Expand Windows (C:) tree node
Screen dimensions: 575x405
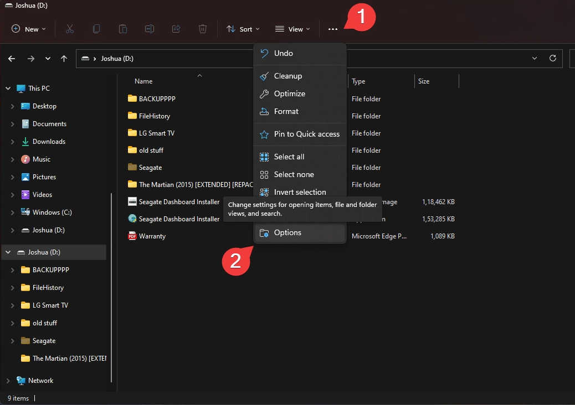coord(13,212)
